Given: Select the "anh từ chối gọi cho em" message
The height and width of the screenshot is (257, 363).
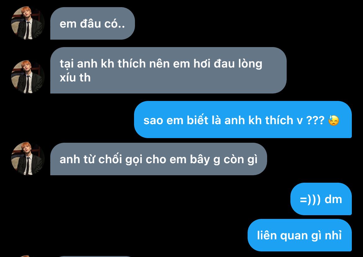Looking at the screenshot, I should pos(159,159).
